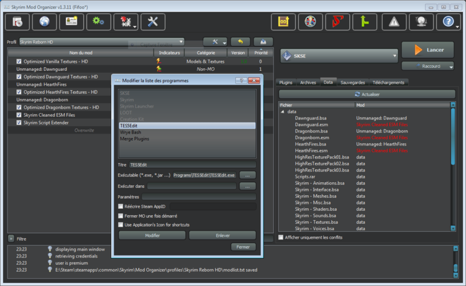The image size is (466, 286).
Task: Click the Titre input field
Action: pos(193,165)
